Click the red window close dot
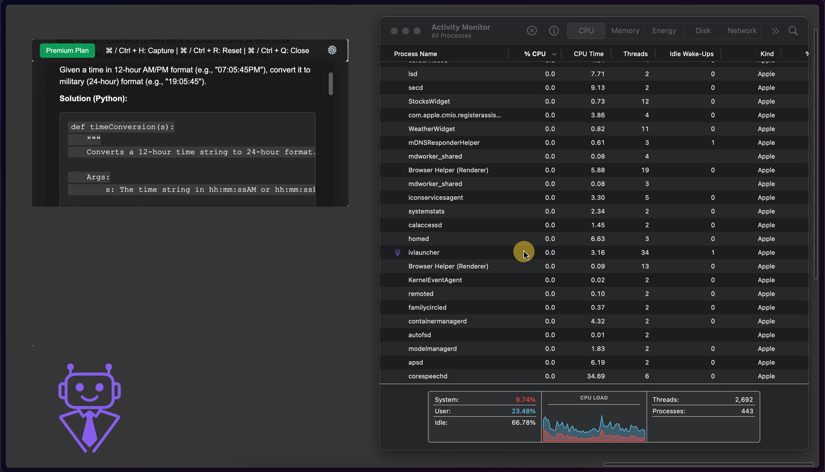 pos(394,31)
